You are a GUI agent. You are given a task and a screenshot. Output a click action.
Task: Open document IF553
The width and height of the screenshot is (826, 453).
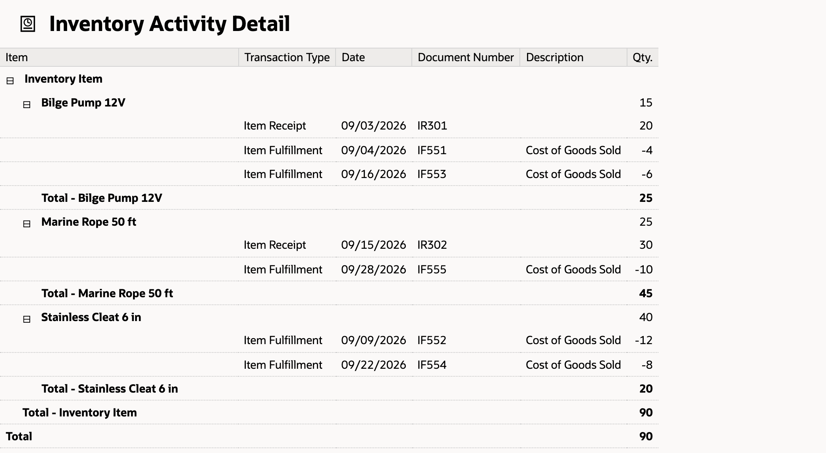pyautogui.click(x=432, y=174)
